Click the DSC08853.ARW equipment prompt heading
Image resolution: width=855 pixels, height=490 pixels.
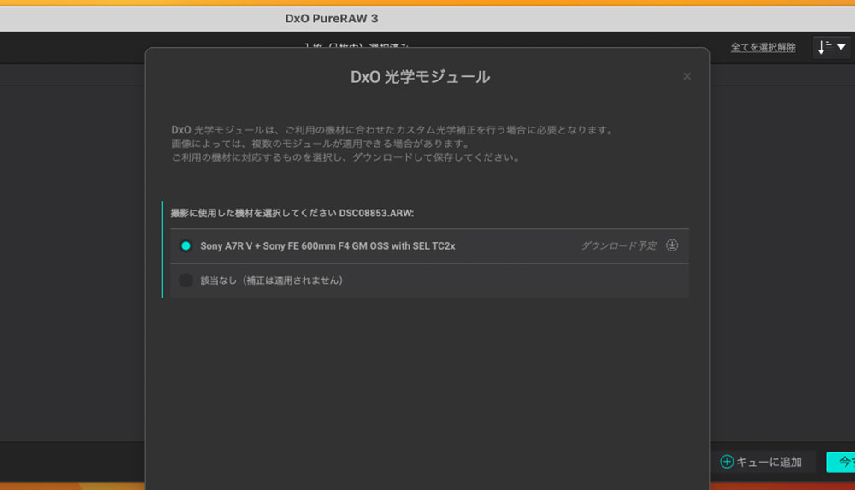(x=292, y=213)
